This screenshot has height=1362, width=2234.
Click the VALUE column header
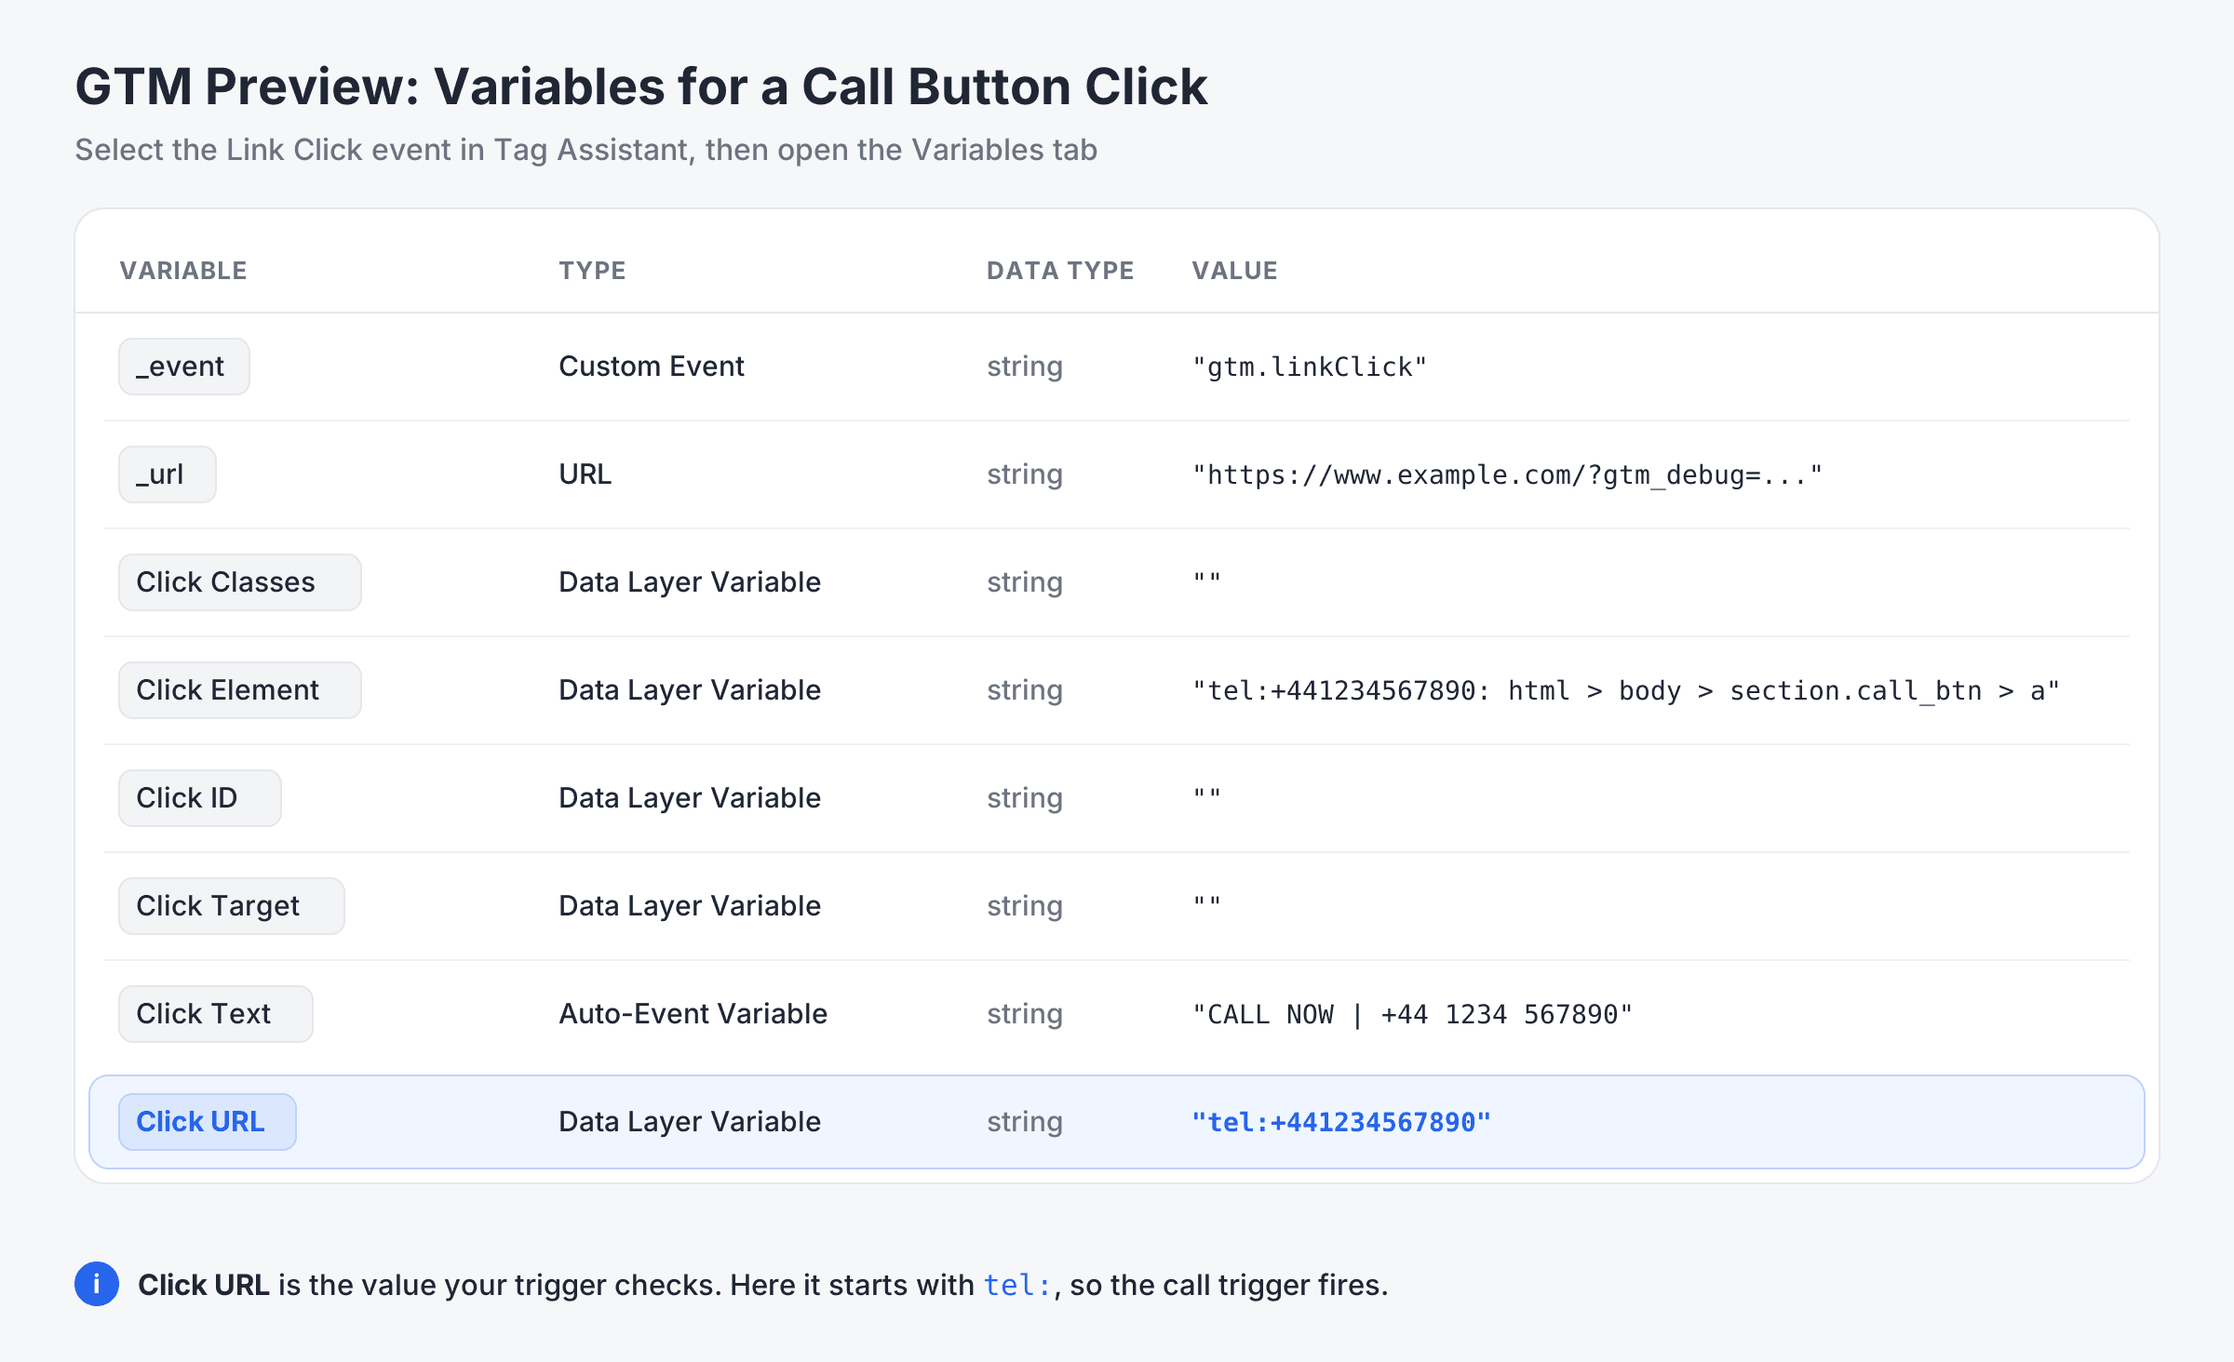[1234, 271]
